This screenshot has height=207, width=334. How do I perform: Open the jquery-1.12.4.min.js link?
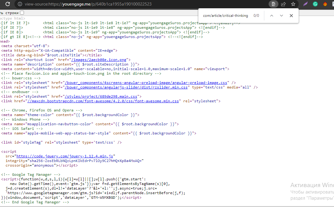pyautogui.click(x=64, y=156)
